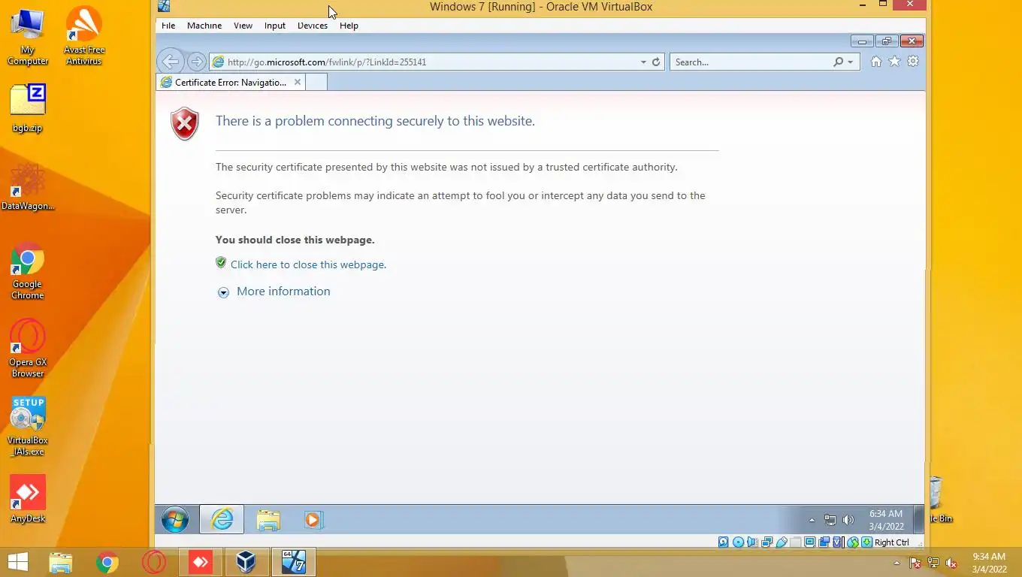Select the DataWagon desktop shortcut
Viewport: 1022px width, 577px height.
28,186
